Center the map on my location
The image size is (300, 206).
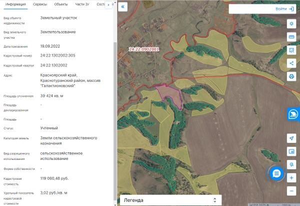click(x=291, y=138)
